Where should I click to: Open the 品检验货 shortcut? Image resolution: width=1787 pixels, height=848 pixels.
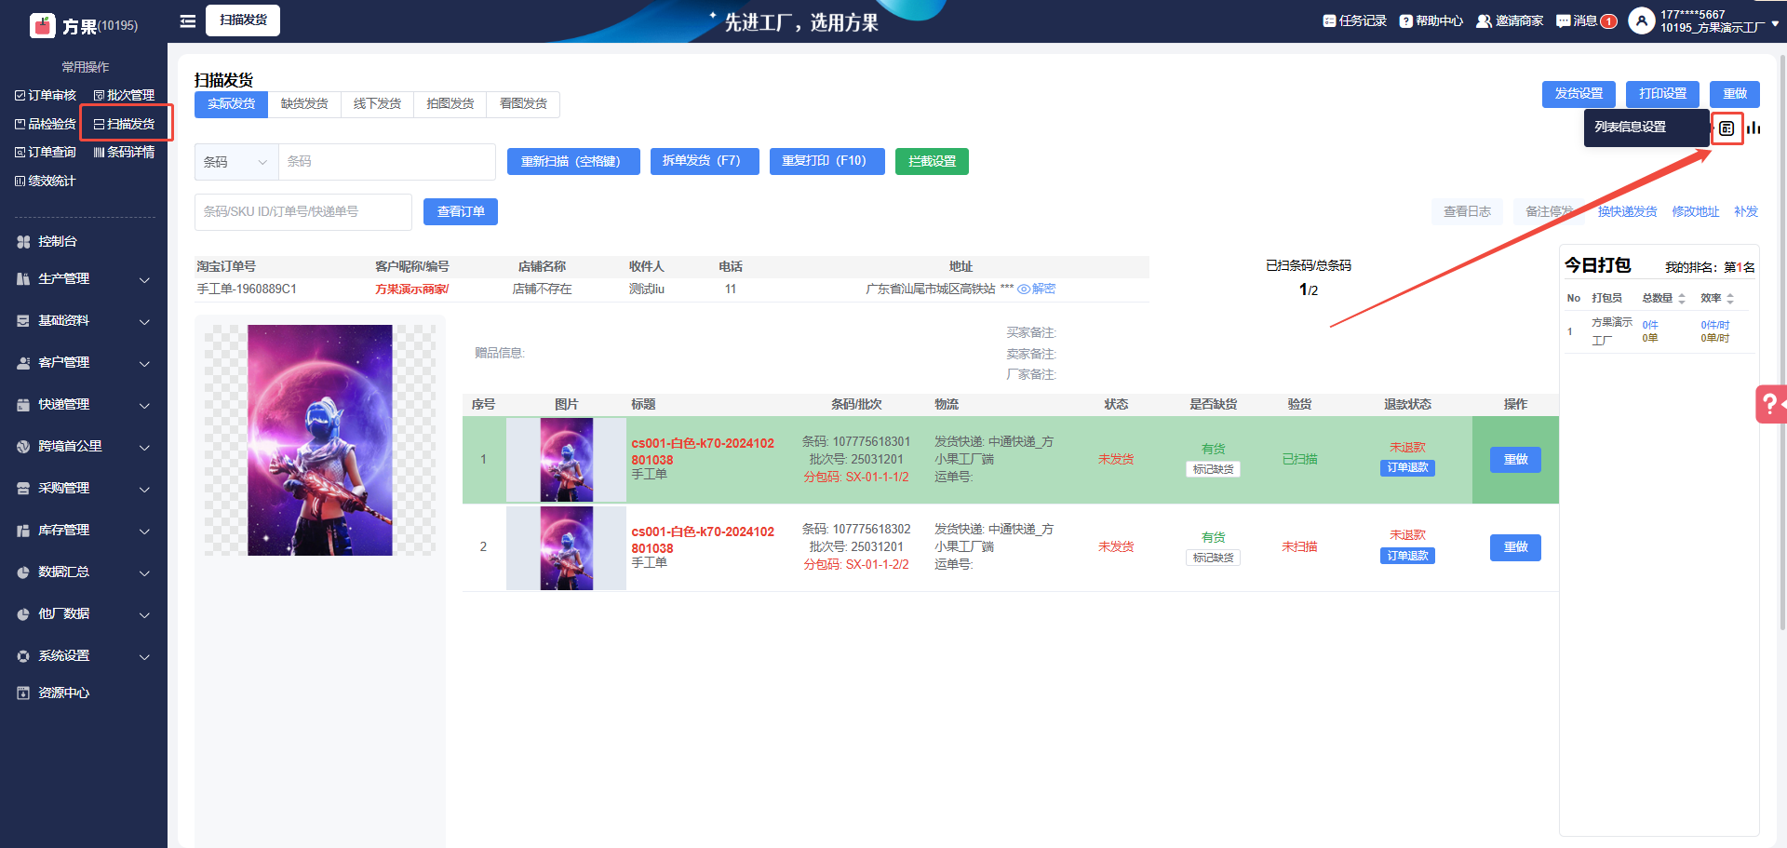point(46,124)
